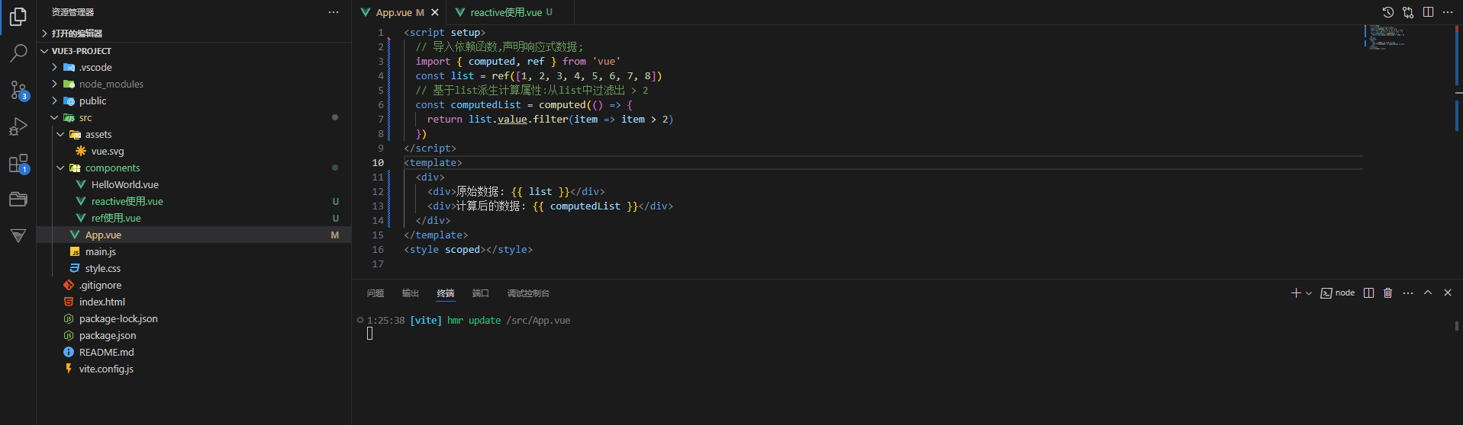Open ref使用.vue in explorer
The width and height of the screenshot is (1463, 425).
(x=194, y=219)
